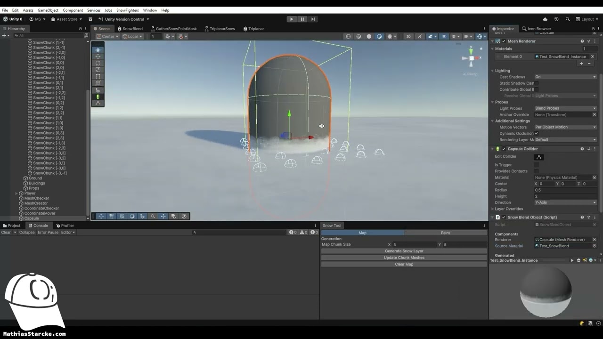The width and height of the screenshot is (603, 339).
Task: Switch to the Paint tab in Snow Tool
Action: tap(445, 233)
